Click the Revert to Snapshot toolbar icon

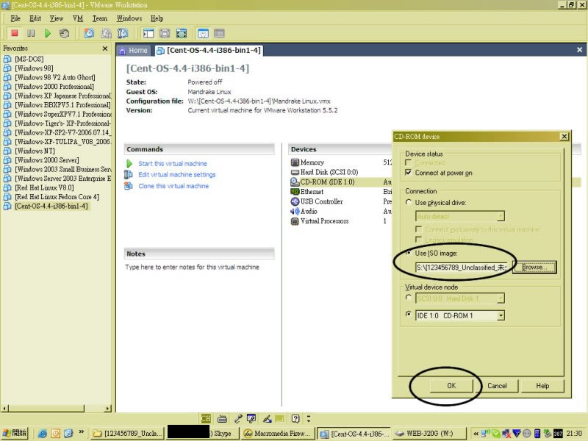pos(106,33)
